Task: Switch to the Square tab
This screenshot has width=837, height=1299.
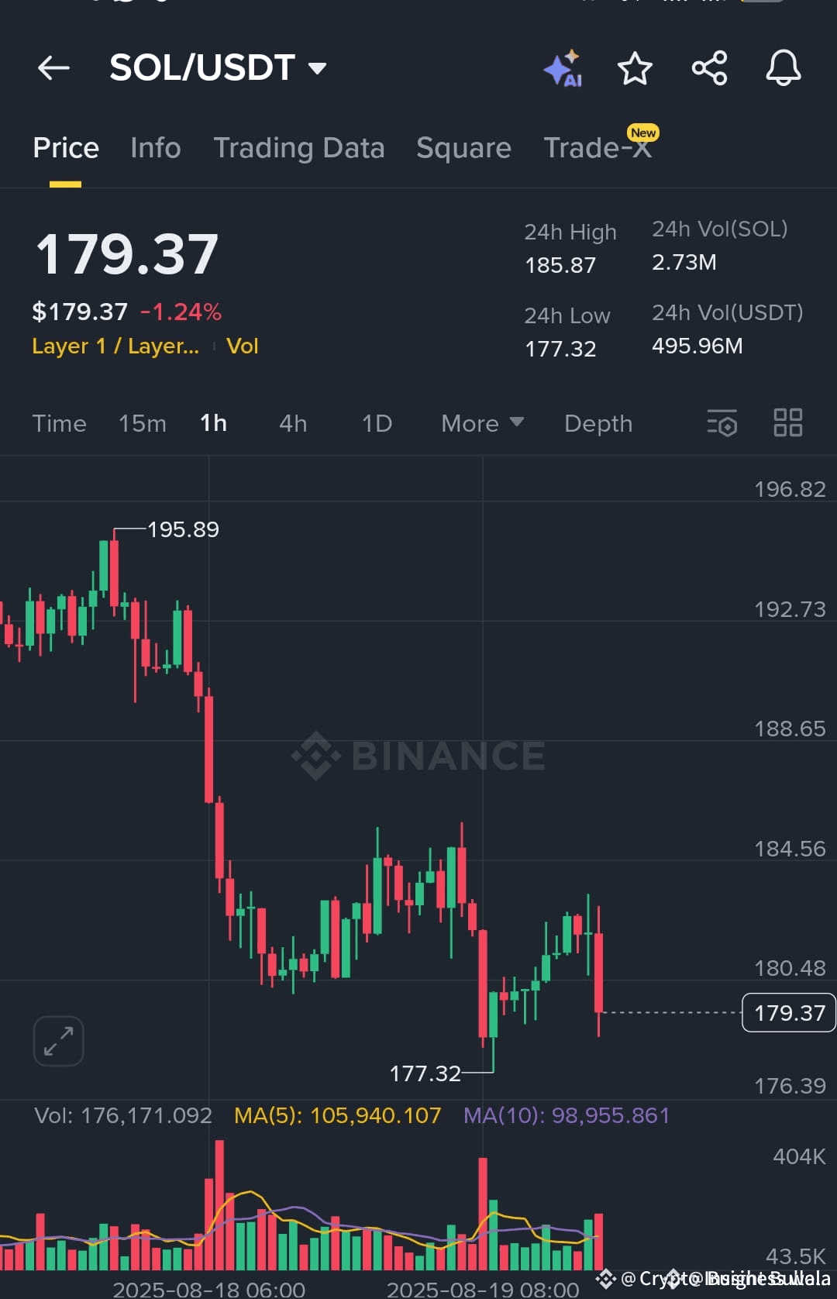Action: click(x=463, y=148)
